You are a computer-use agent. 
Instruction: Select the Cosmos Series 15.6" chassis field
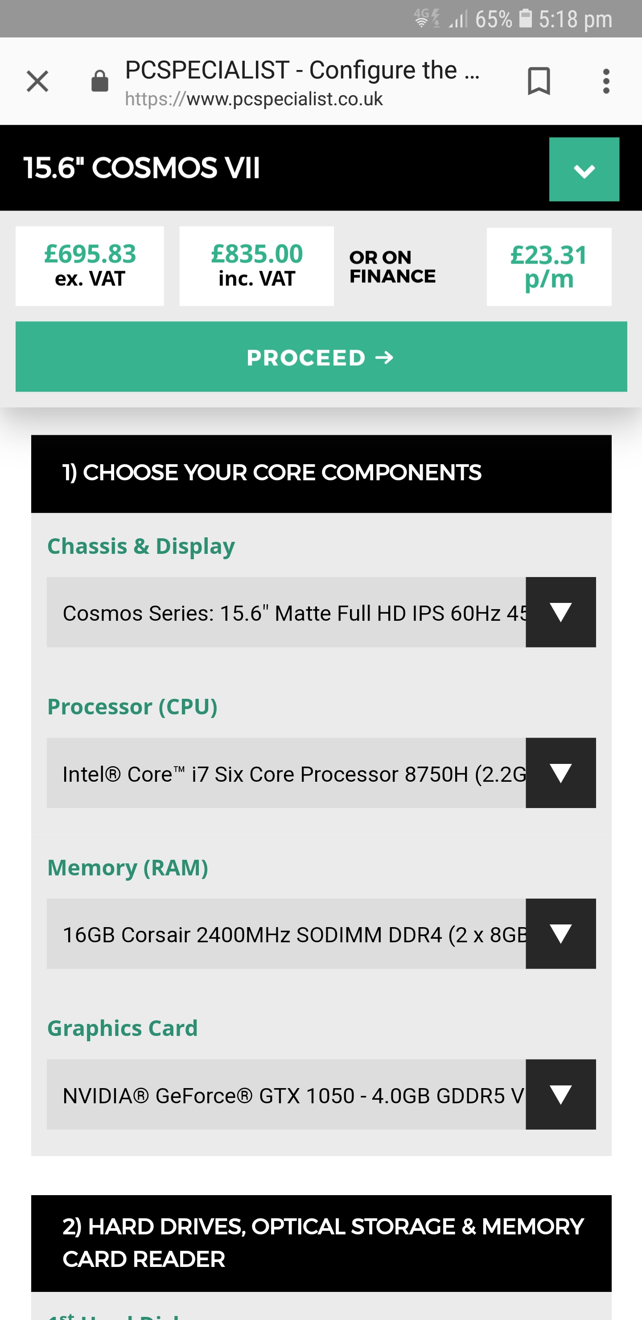[286, 612]
